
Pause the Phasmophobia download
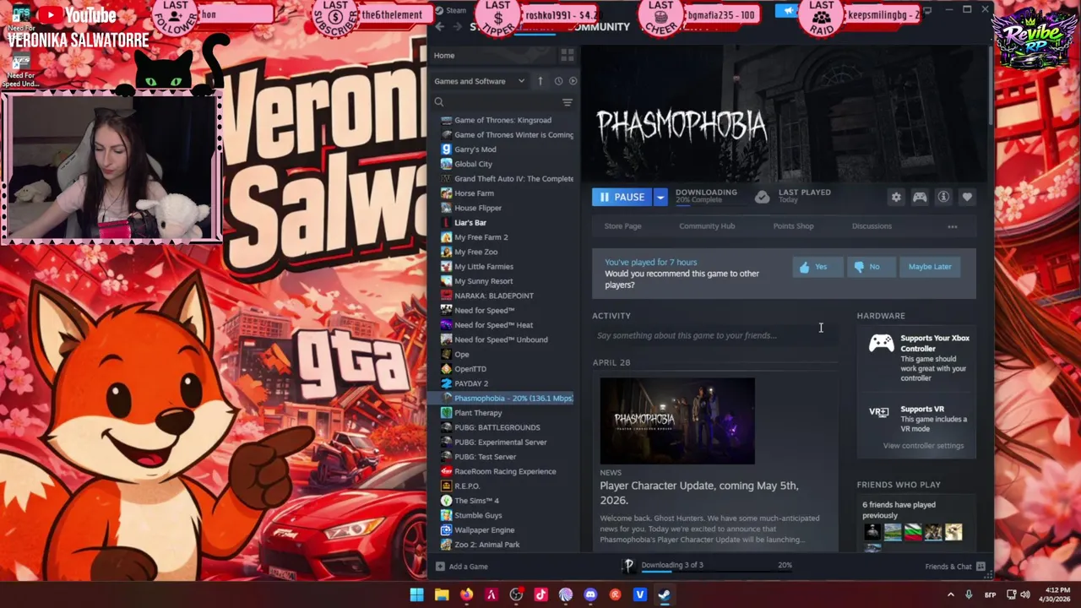click(x=622, y=197)
